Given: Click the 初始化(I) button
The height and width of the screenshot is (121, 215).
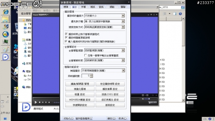Looking at the screenshot, I should tap(69, 118).
